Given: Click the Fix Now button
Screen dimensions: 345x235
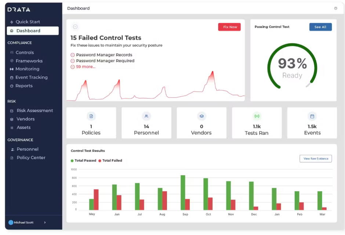Looking at the screenshot, I should pos(229,27).
